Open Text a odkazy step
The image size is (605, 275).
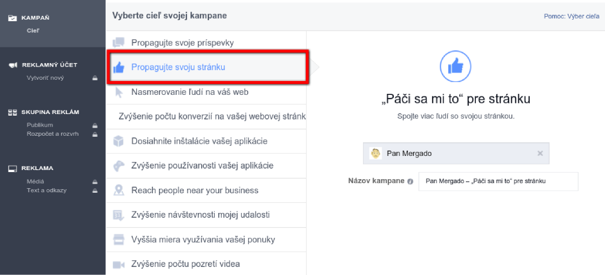tap(46, 190)
